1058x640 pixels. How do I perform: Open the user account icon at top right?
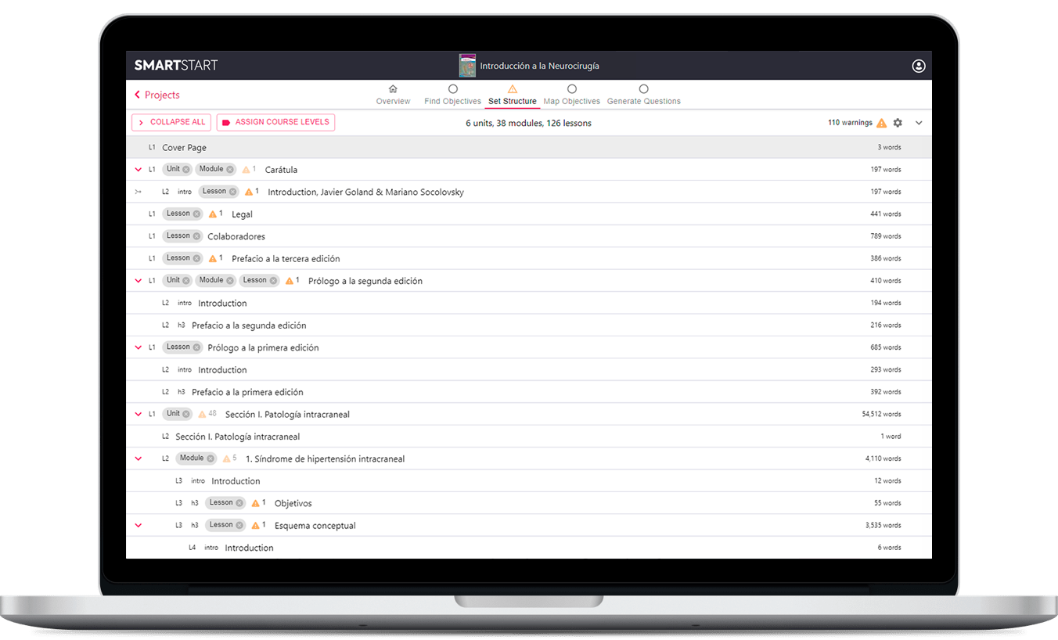coord(919,66)
